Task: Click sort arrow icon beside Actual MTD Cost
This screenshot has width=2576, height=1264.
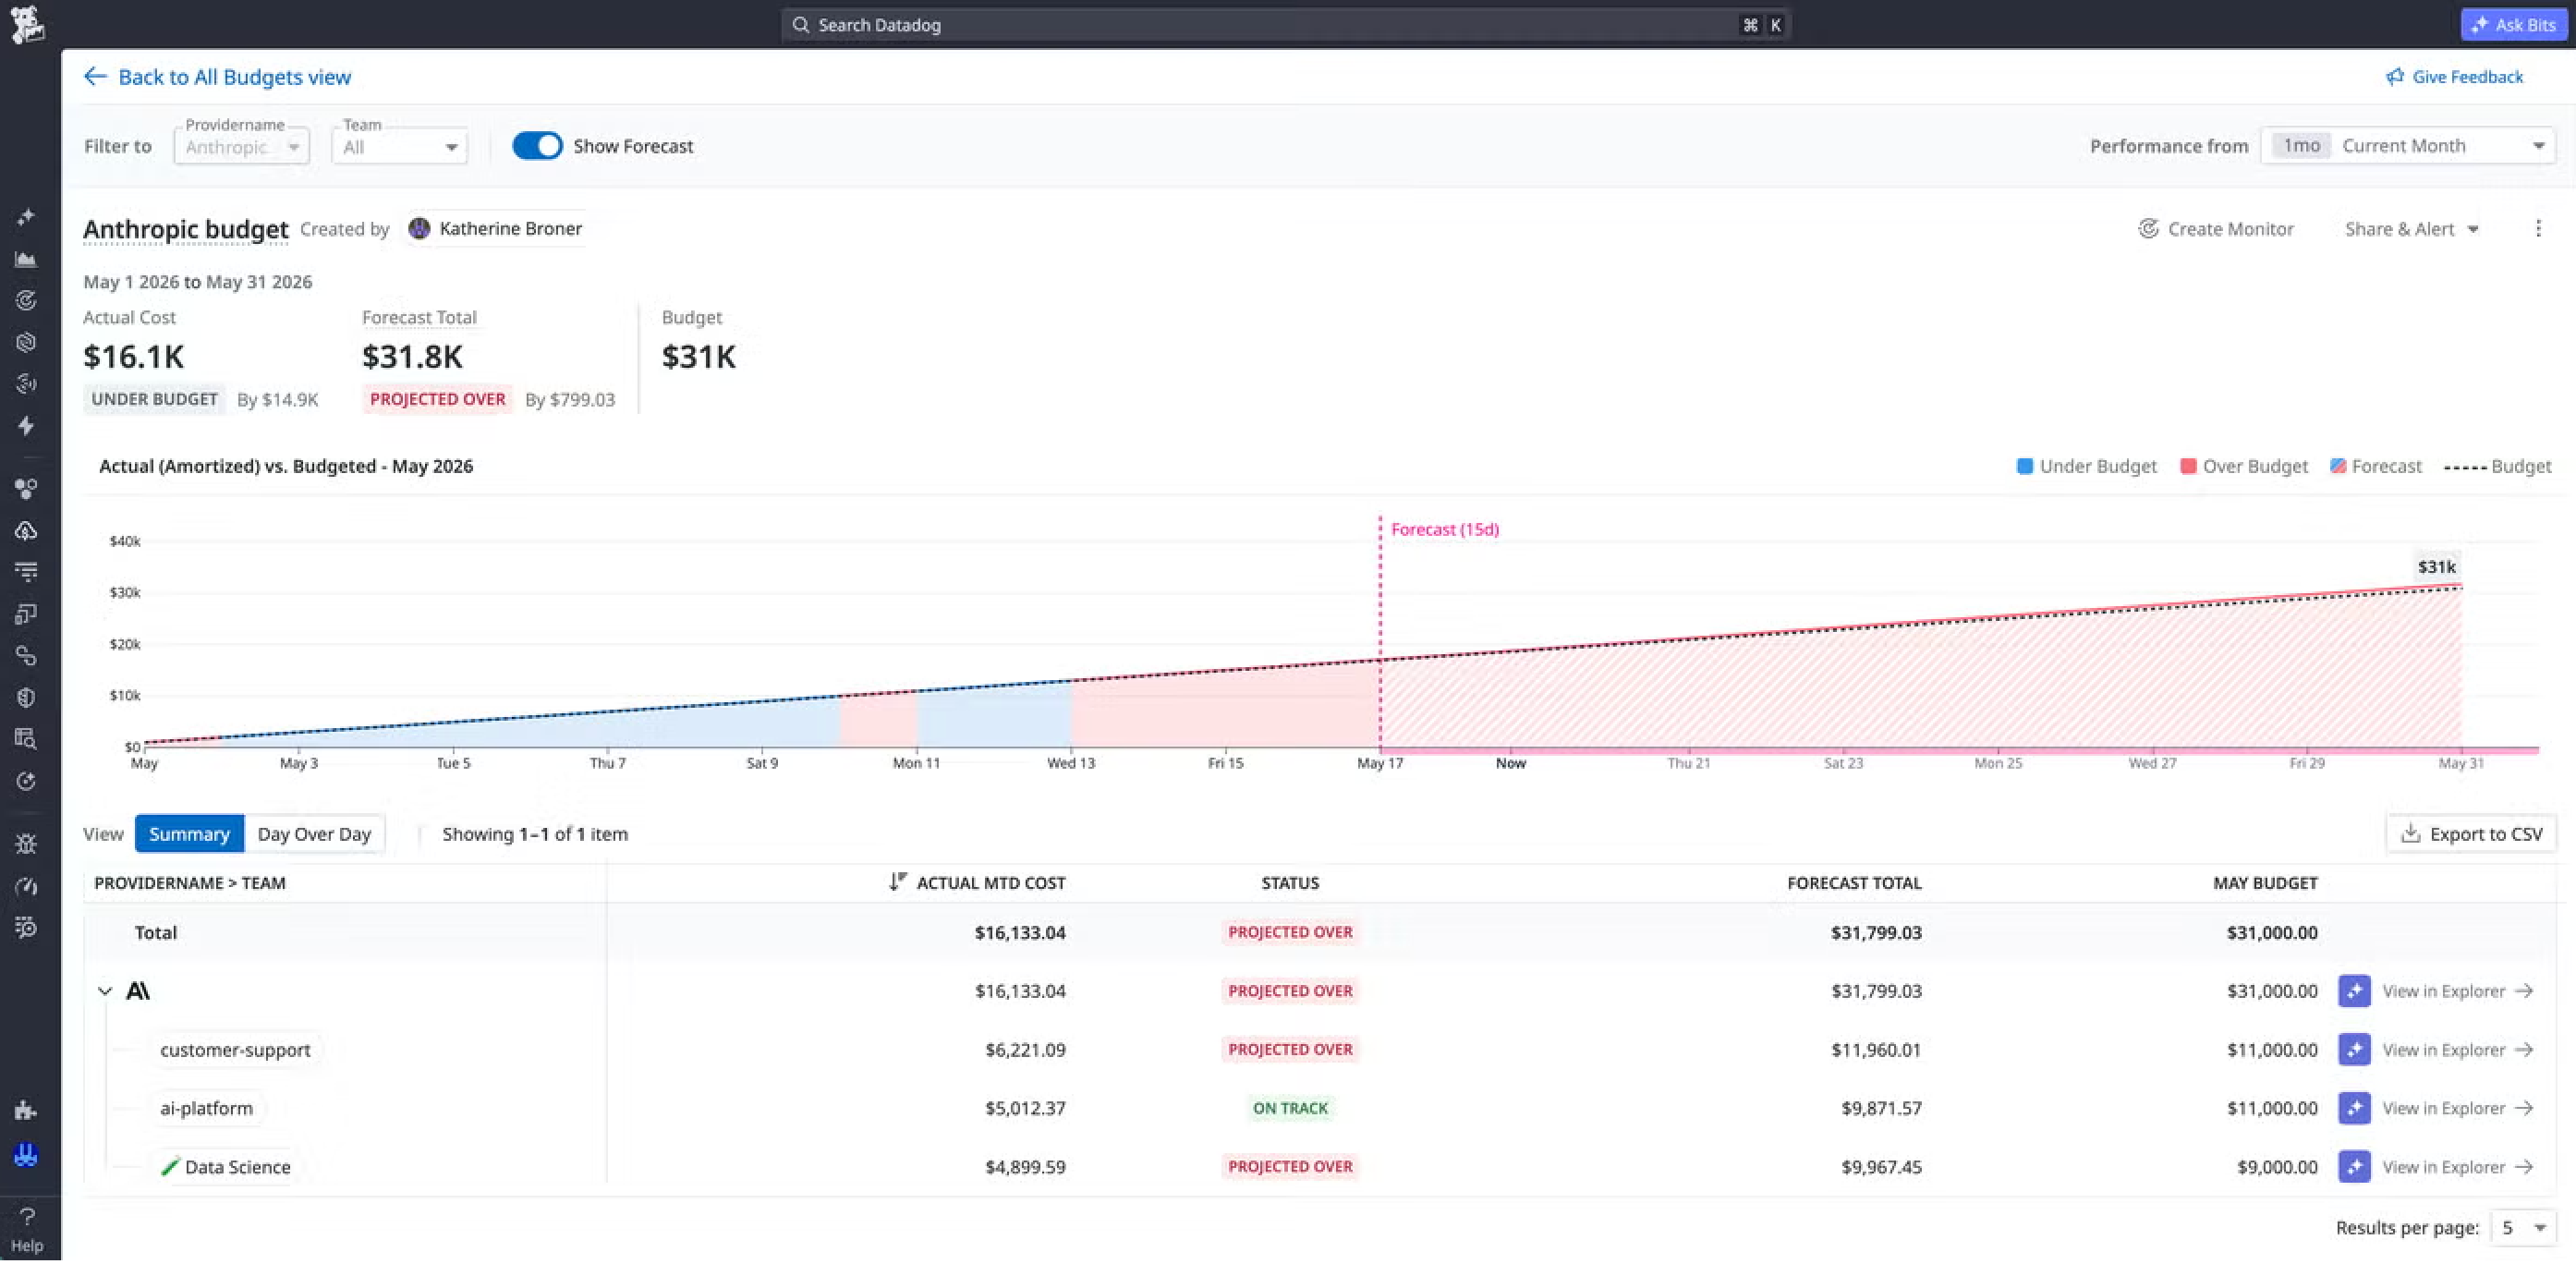Action: [898, 882]
